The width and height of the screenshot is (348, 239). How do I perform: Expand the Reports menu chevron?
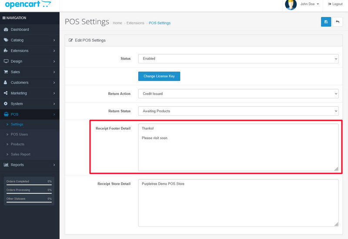[x=54, y=165]
